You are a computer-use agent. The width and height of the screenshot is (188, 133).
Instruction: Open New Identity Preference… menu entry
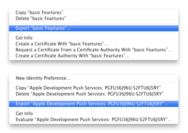(94, 78)
